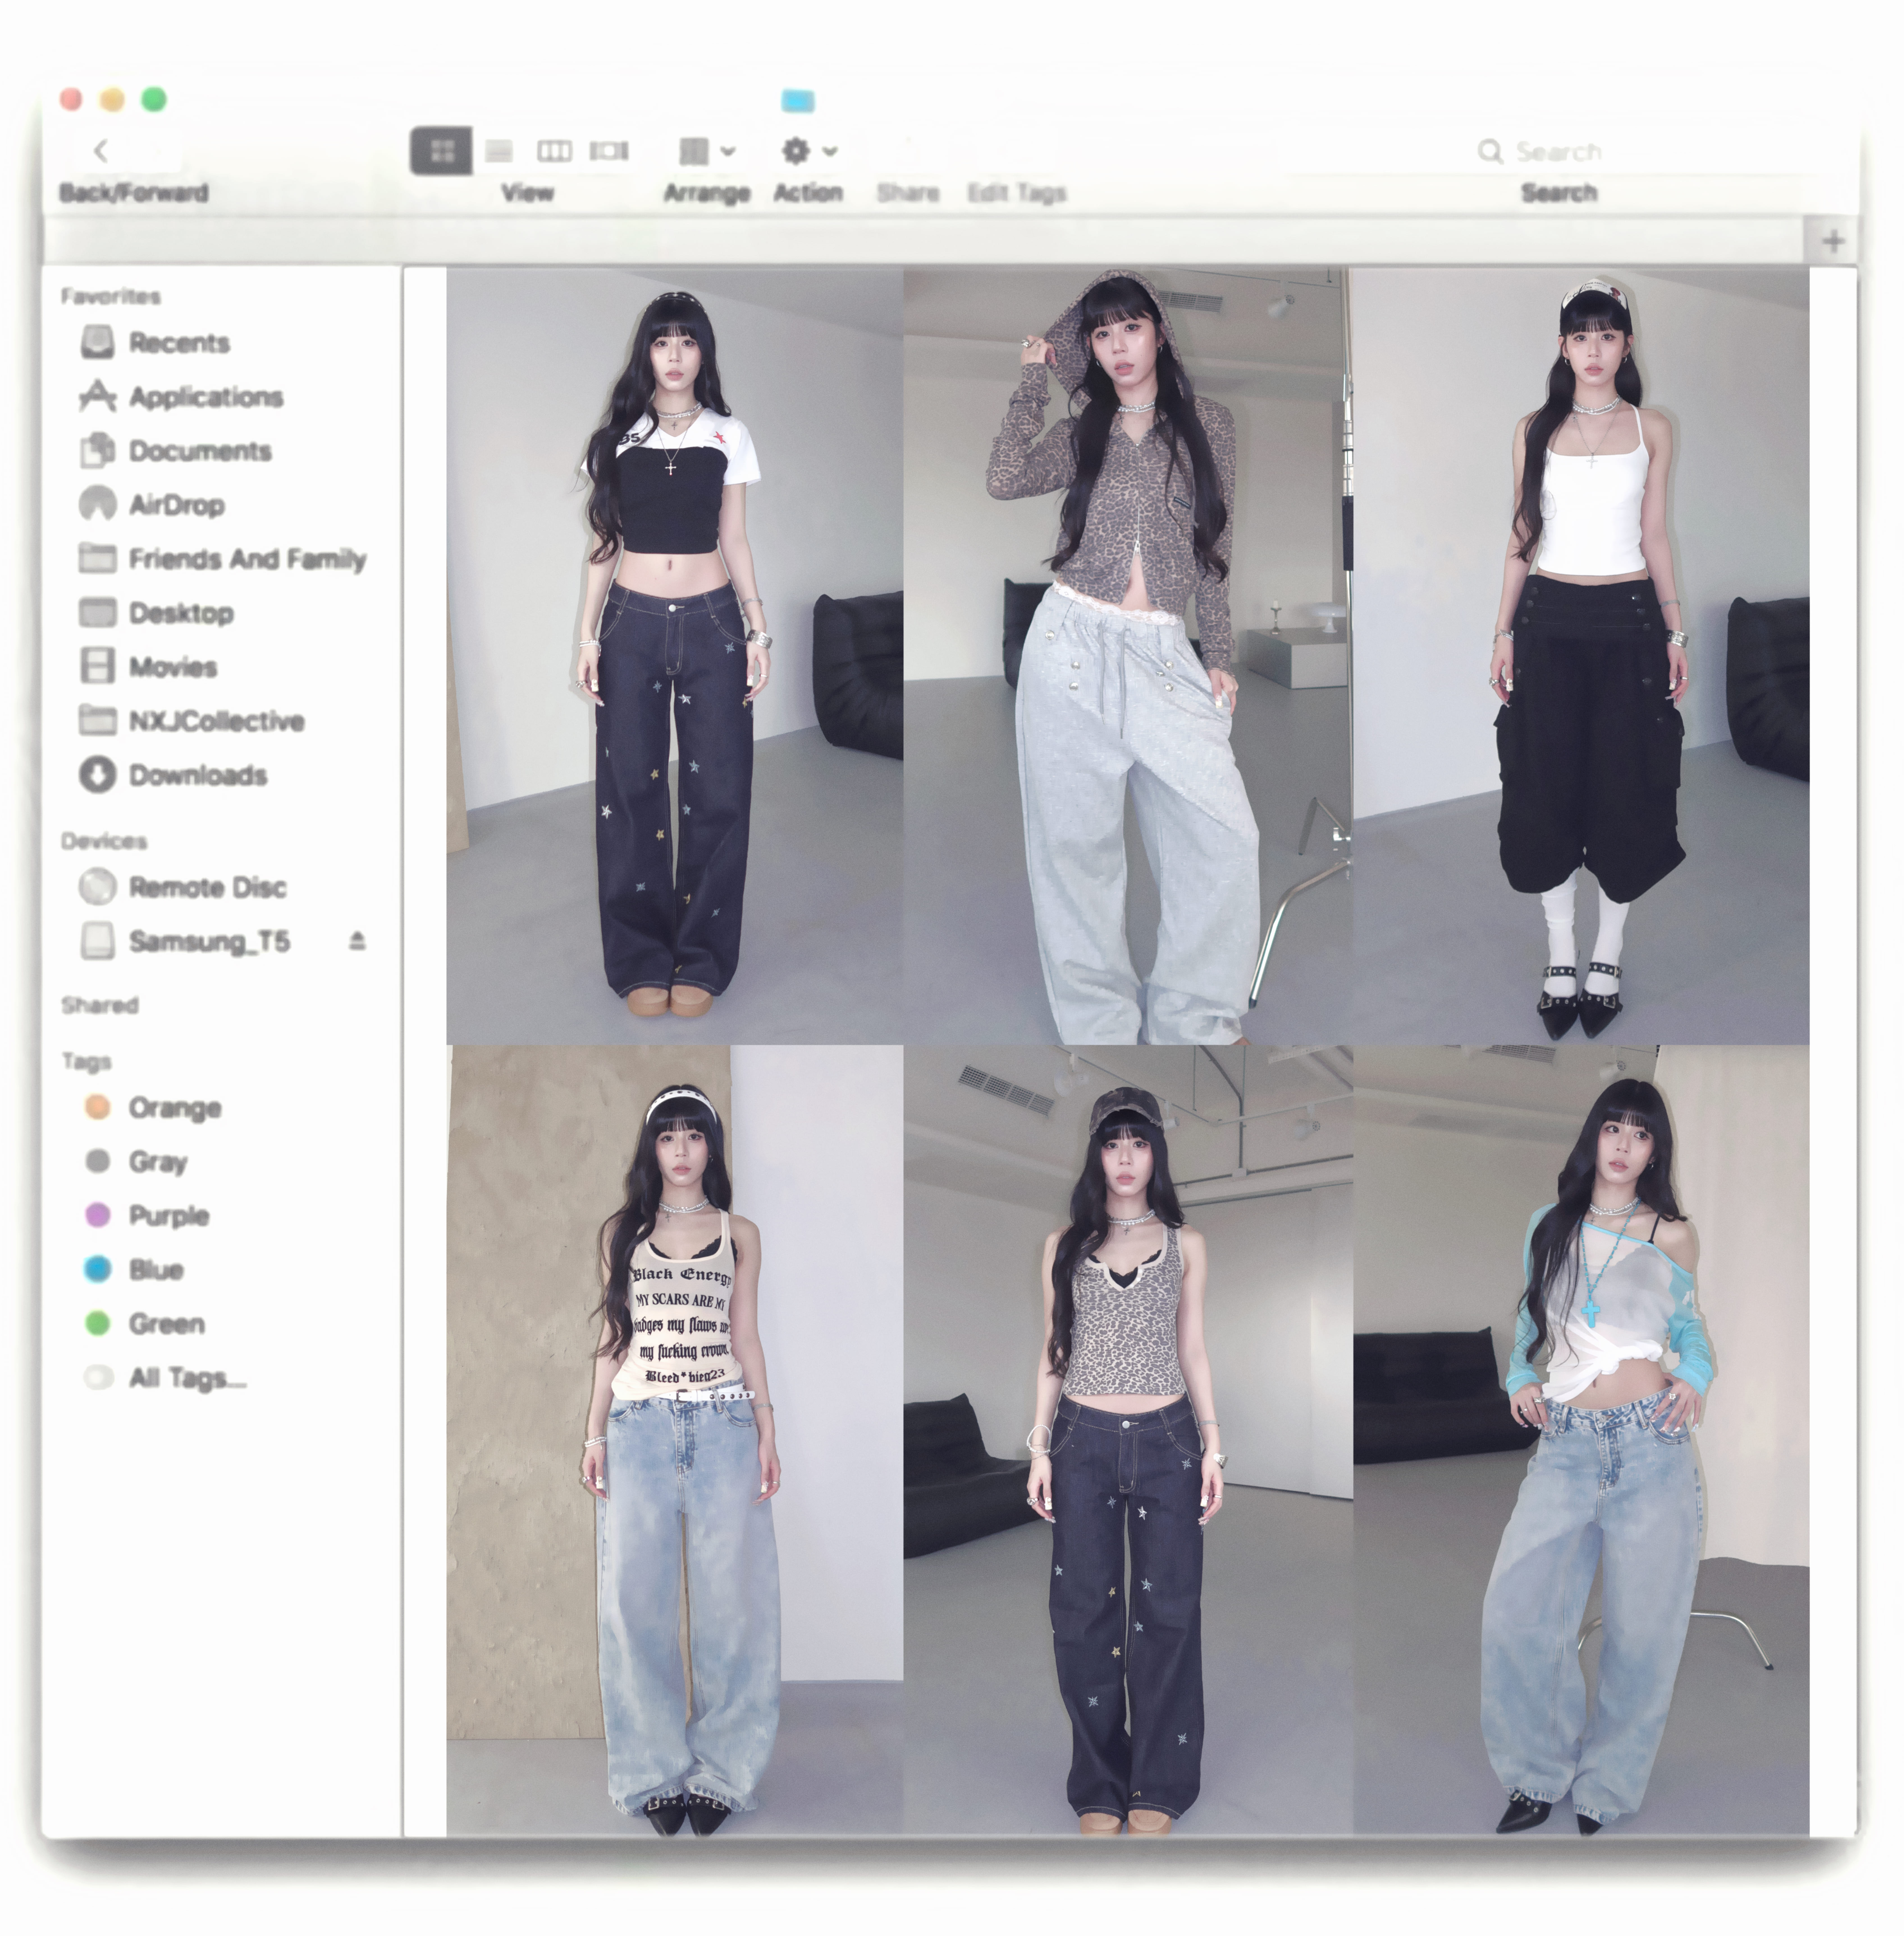Open photo with leopard tank and camo cap
This screenshot has width=1904, height=1936.
pyautogui.click(x=1128, y=1441)
